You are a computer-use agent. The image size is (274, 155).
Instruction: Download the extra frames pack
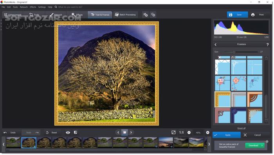click(x=254, y=145)
